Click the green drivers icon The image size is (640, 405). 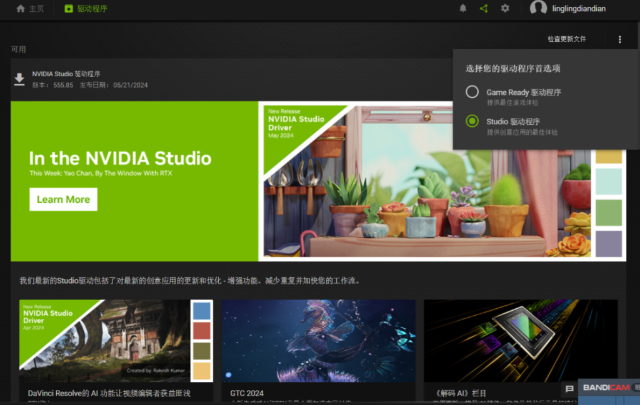[x=69, y=9]
